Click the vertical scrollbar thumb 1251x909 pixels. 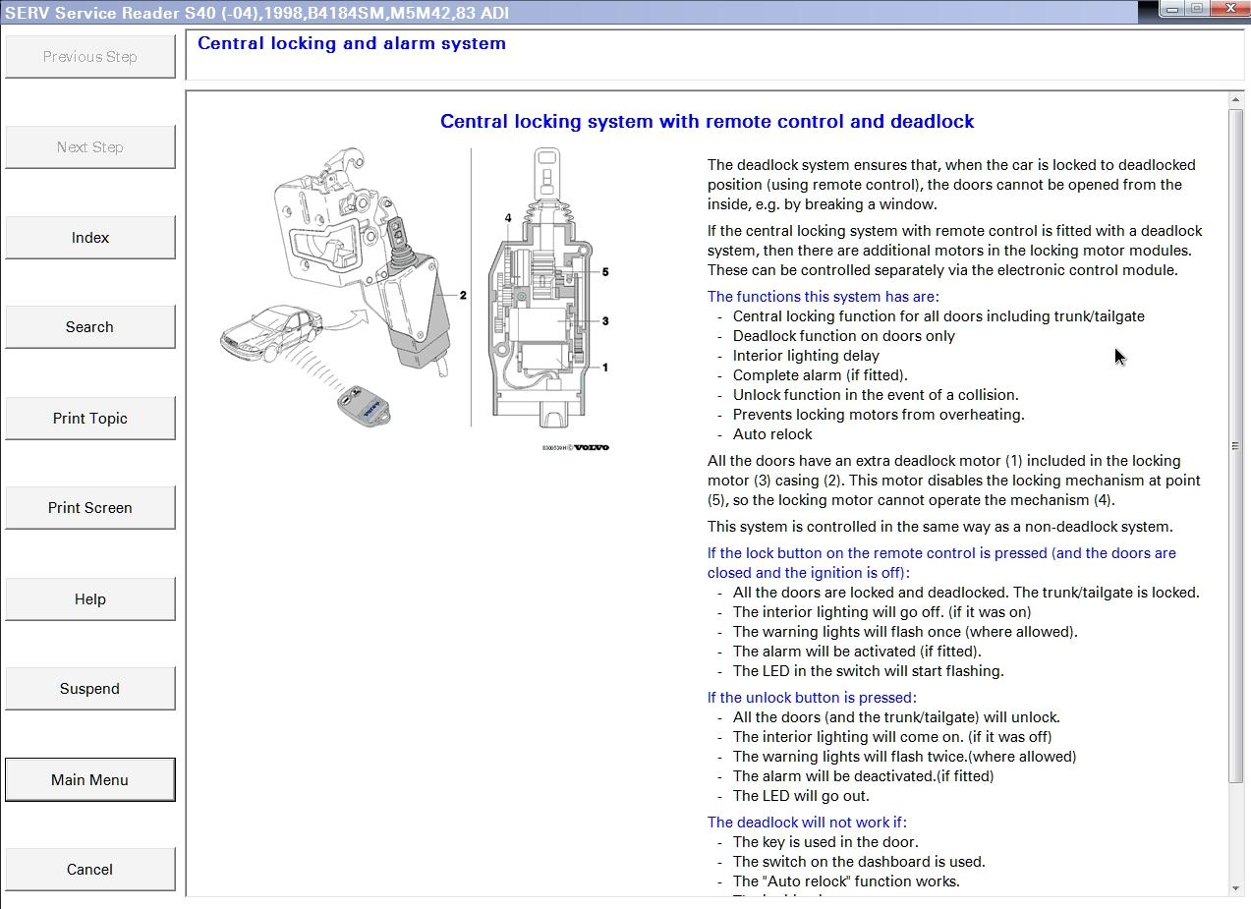[1235, 446]
